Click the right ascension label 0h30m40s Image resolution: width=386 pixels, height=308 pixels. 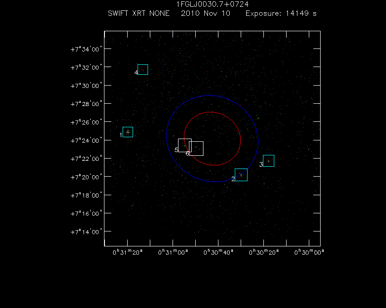click(x=218, y=252)
